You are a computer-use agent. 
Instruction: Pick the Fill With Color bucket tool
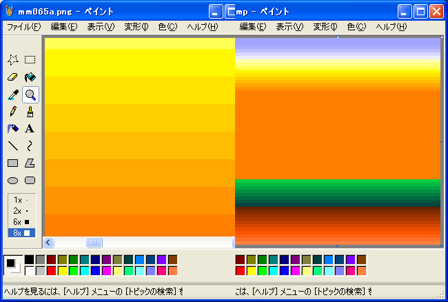click(30, 77)
